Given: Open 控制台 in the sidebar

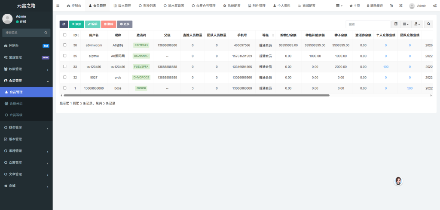Looking at the screenshot, I should pos(26,45).
